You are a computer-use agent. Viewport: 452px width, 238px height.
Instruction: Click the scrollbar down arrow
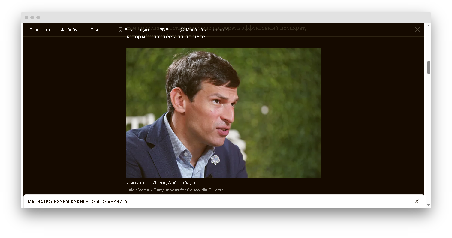click(429, 205)
